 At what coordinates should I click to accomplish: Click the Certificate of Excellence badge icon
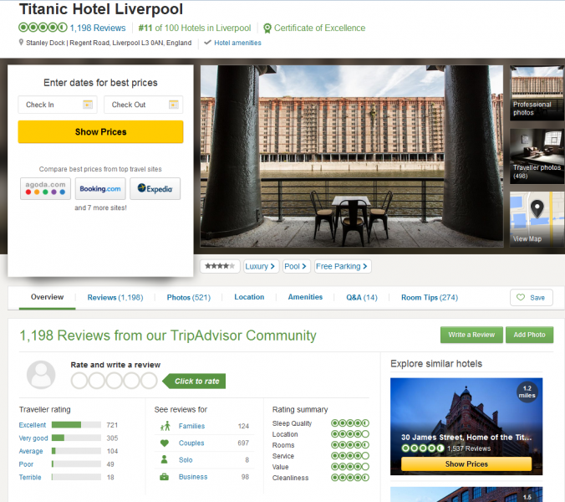(x=267, y=28)
